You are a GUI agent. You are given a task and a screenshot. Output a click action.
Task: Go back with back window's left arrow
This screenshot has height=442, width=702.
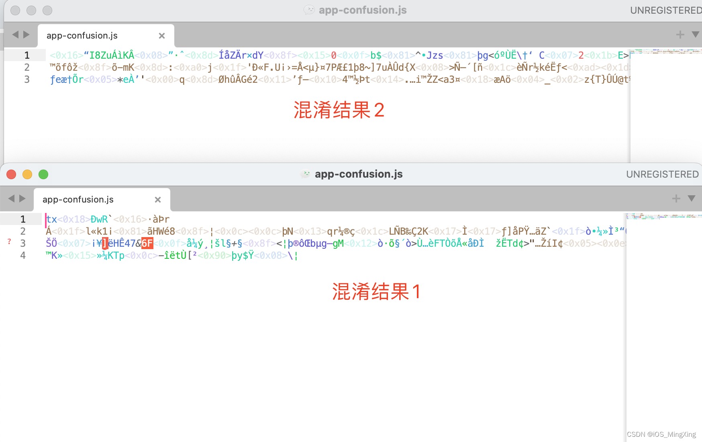click(15, 35)
